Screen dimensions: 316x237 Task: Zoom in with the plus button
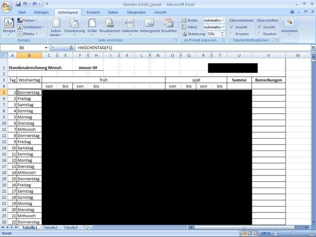point(312,233)
